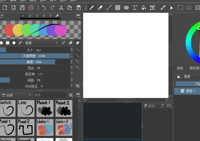This screenshot has width=200, height=141.
Task: Open the layer blend mode dropdown 普通
Action: coord(191,77)
